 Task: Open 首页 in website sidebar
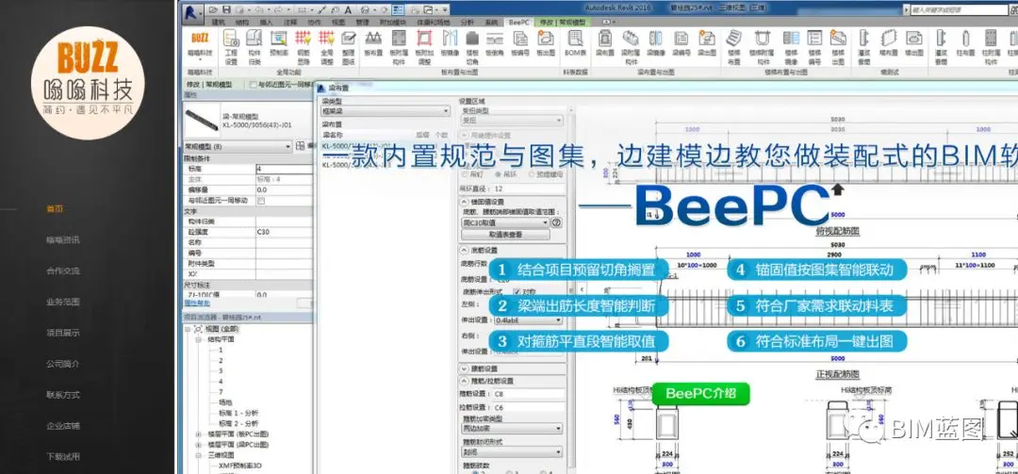tap(55, 209)
